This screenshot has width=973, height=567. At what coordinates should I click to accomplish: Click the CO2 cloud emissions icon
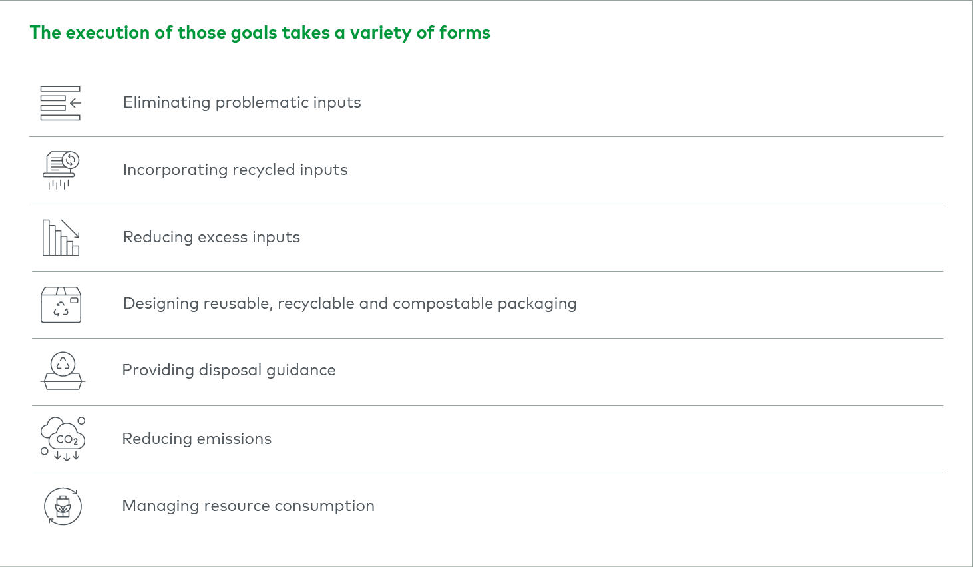pyautogui.click(x=63, y=439)
